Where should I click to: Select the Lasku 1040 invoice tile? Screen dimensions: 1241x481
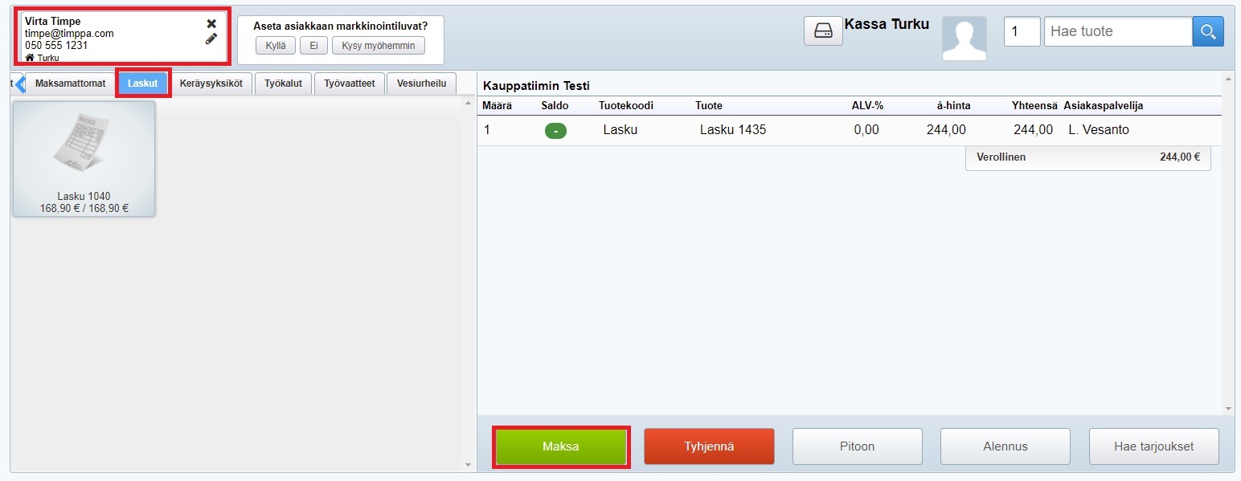(x=84, y=159)
